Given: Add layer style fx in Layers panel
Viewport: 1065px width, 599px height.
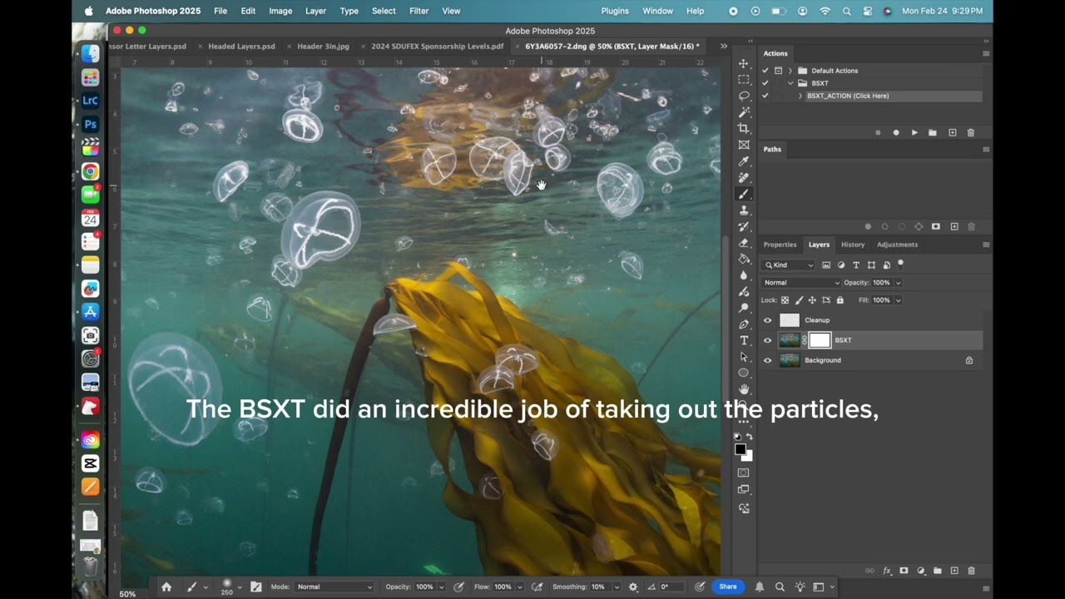Looking at the screenshot, I should pyautogui.click(x=887, y=571).
